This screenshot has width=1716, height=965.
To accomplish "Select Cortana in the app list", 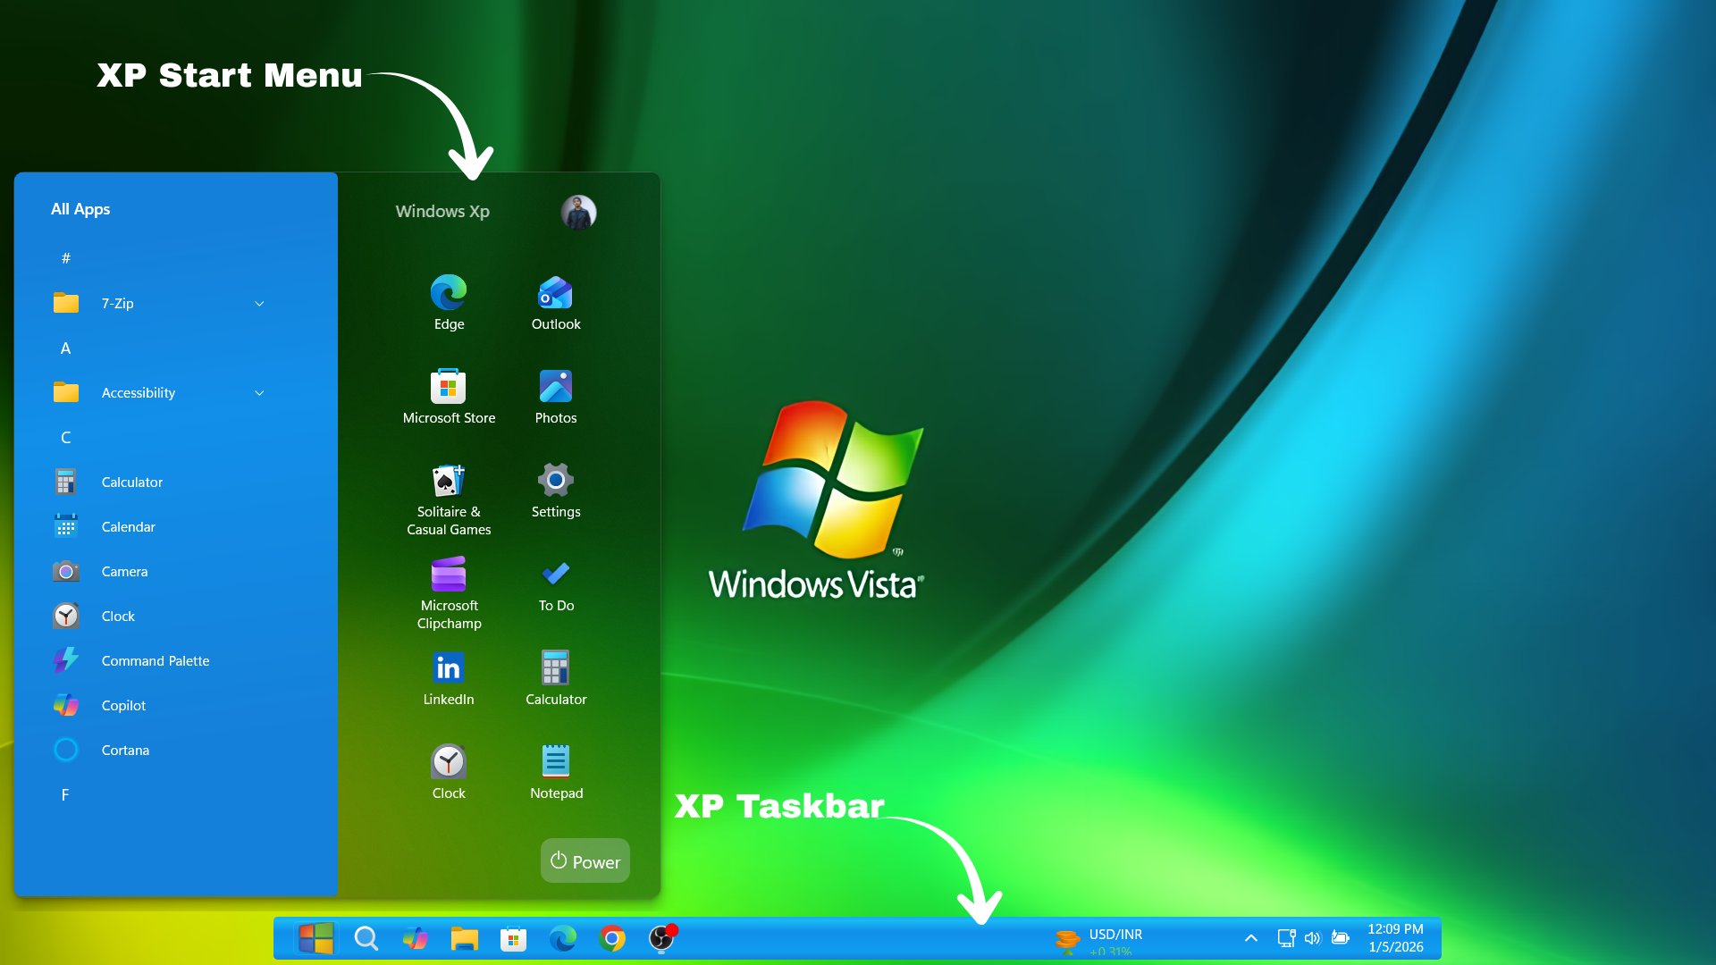I will click(125, 751).
